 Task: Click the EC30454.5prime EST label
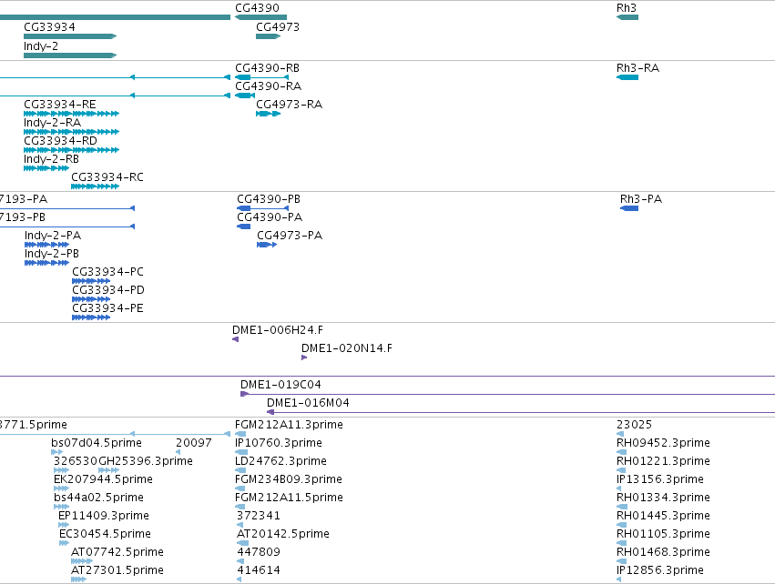105,534
